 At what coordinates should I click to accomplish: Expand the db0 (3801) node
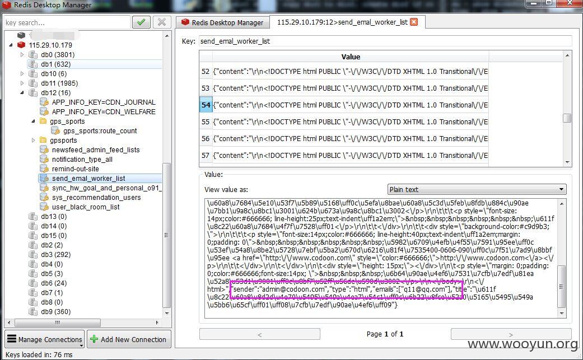tap(22, 55)
